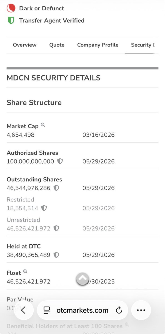This screenshot has width=165, height=334.
Task: Switch to the Overview tab
Action: [x=25, y=45]
